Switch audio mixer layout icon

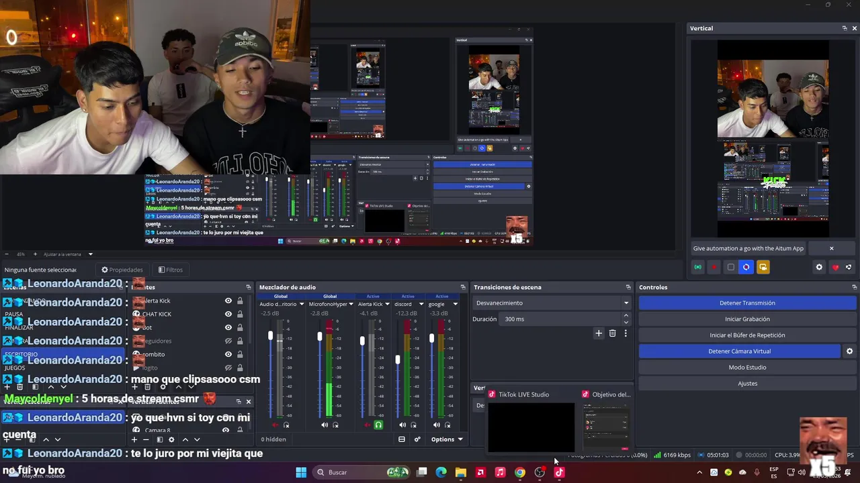point(402,439)
